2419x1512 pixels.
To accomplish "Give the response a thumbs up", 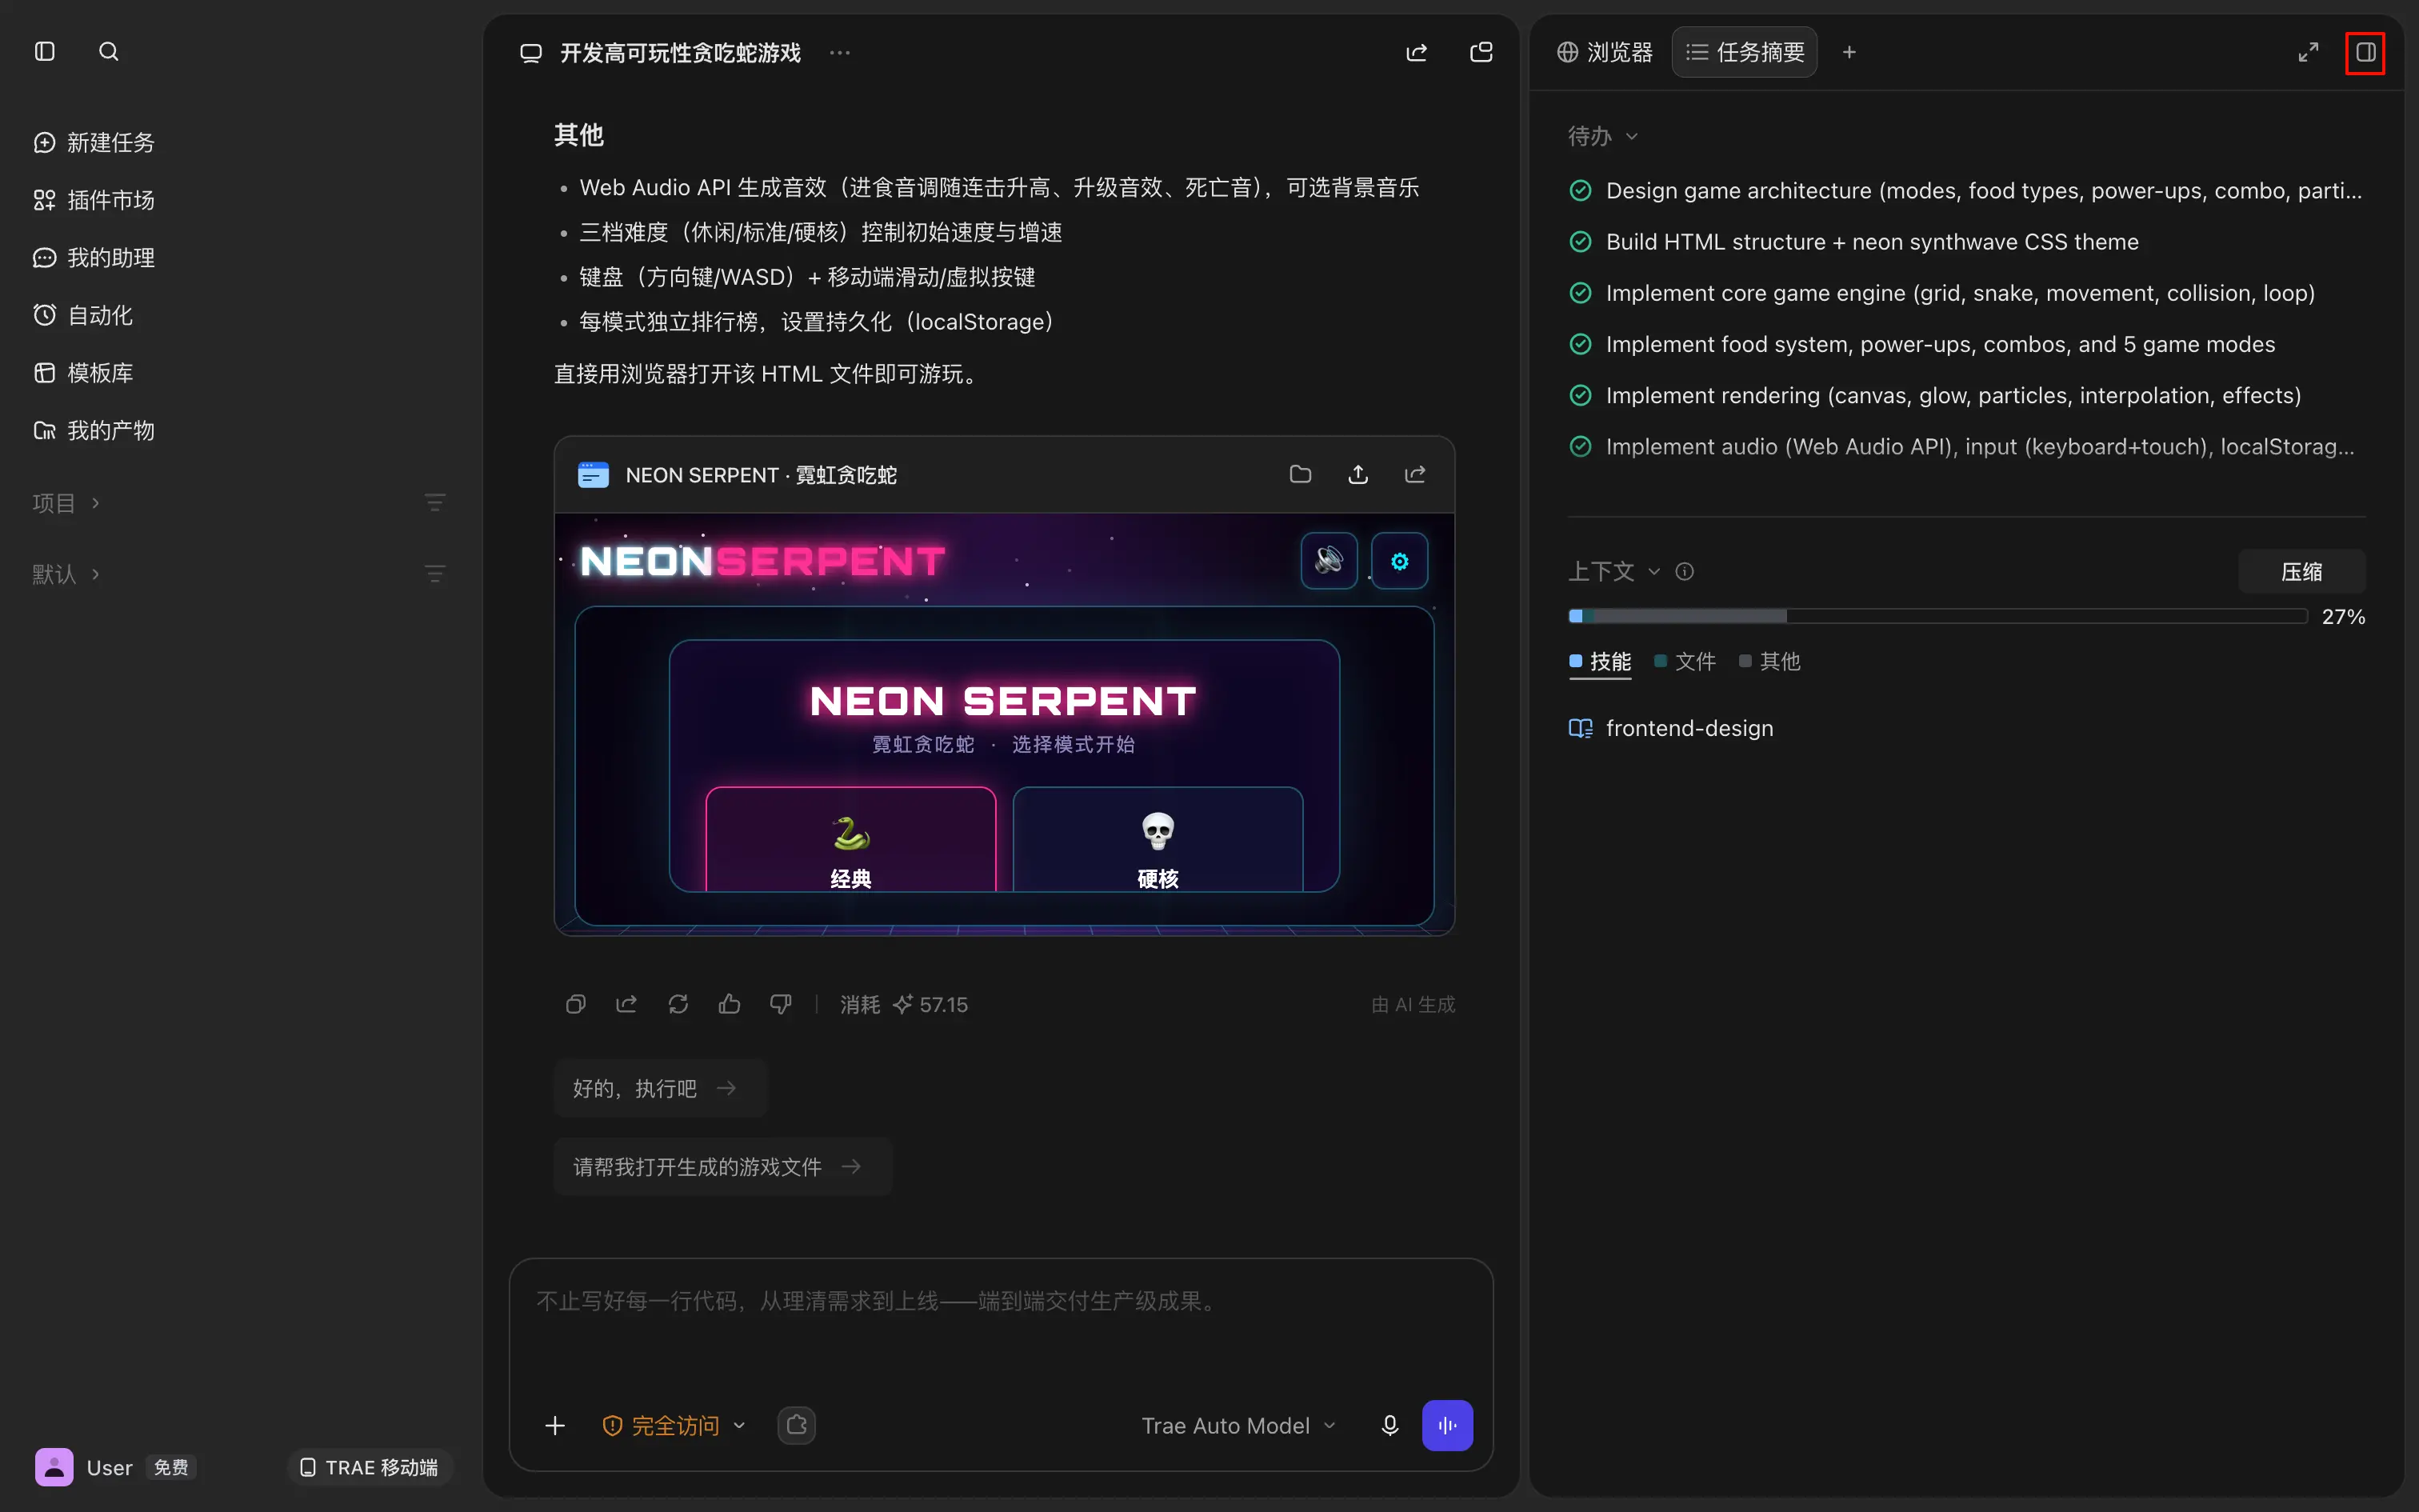I will (730, 1004).
